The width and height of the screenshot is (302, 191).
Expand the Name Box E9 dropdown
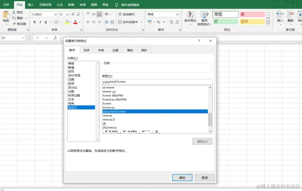pyautogui.click(x=23, y=38)
